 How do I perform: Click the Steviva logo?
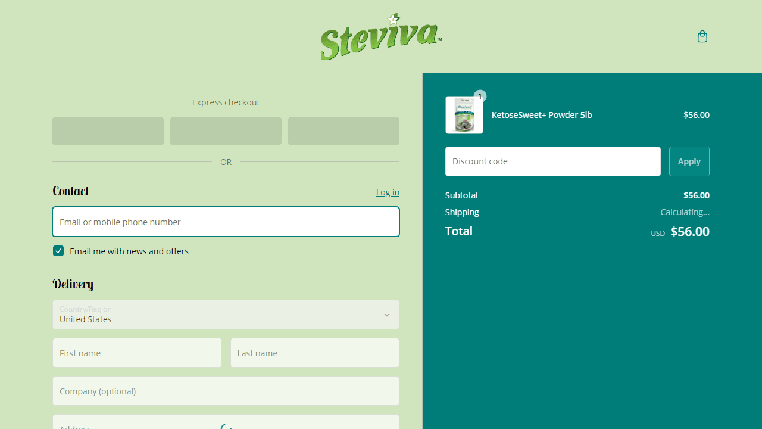[x=381, y=36]
